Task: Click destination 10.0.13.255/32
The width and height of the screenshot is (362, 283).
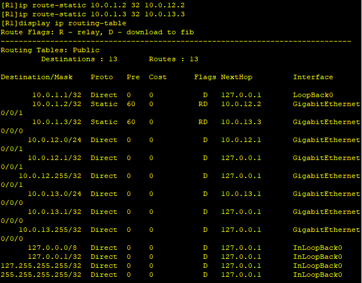Action: (50, 230)
